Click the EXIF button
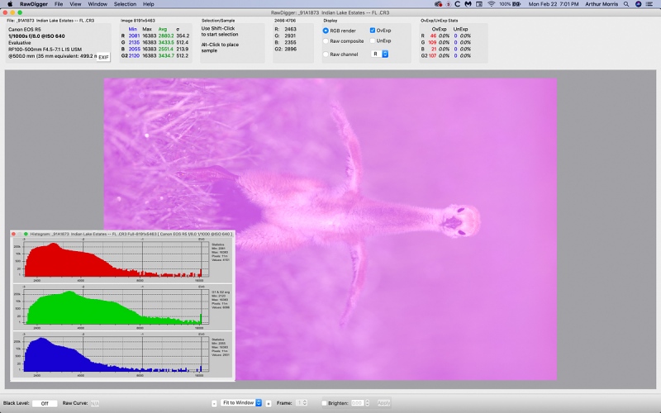 pos(103,57)
